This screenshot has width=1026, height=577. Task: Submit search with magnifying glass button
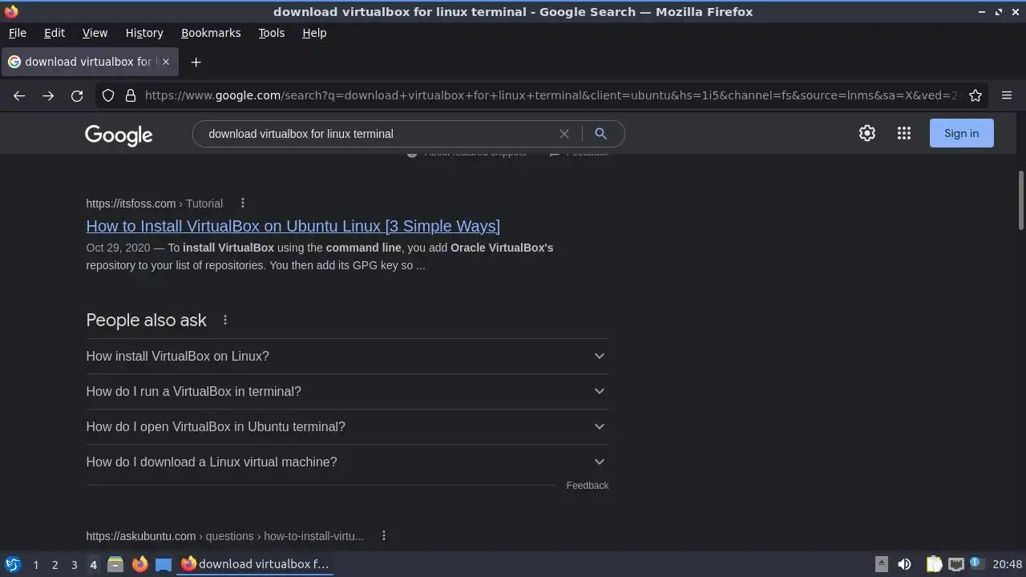click(600, 134)
